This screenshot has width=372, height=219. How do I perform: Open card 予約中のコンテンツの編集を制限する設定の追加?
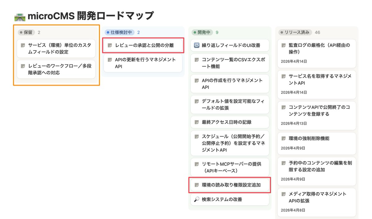coord(317,171)
